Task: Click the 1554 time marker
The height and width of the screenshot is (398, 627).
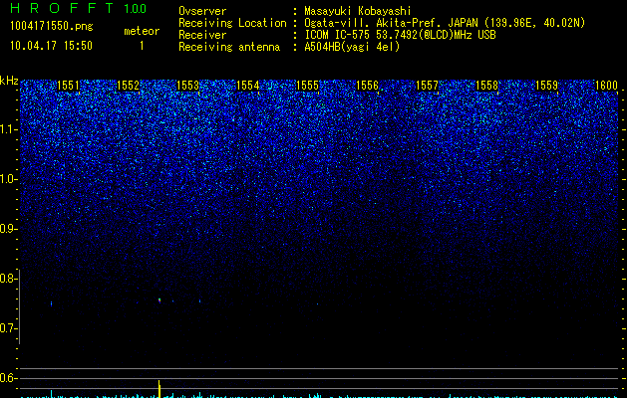Action: pyautogui.click(x=247, y=86)
